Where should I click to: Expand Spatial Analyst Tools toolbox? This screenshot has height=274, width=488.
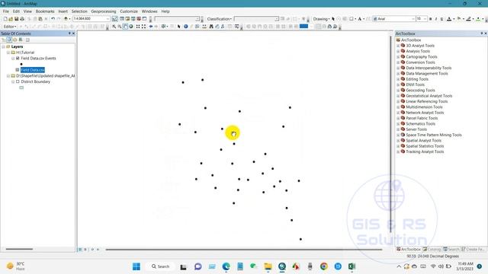(398, 141)
